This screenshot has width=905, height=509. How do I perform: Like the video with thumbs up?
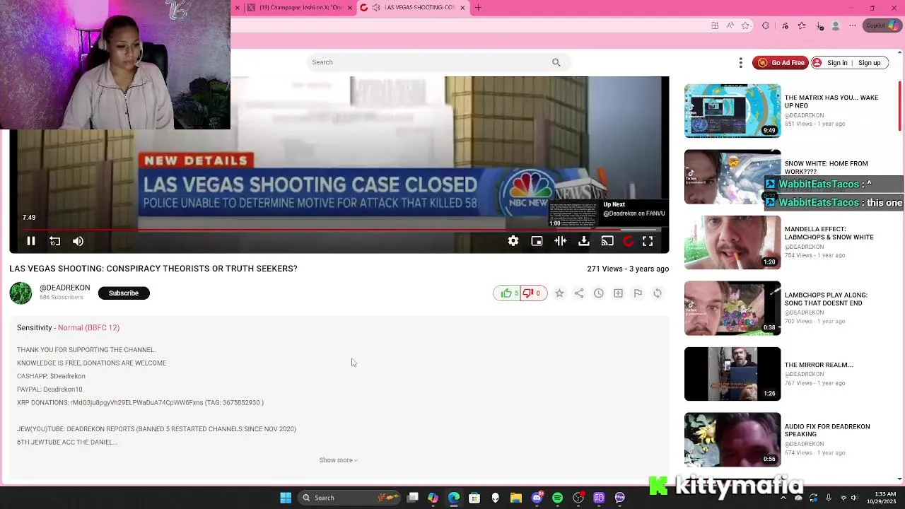pos(506,293)
